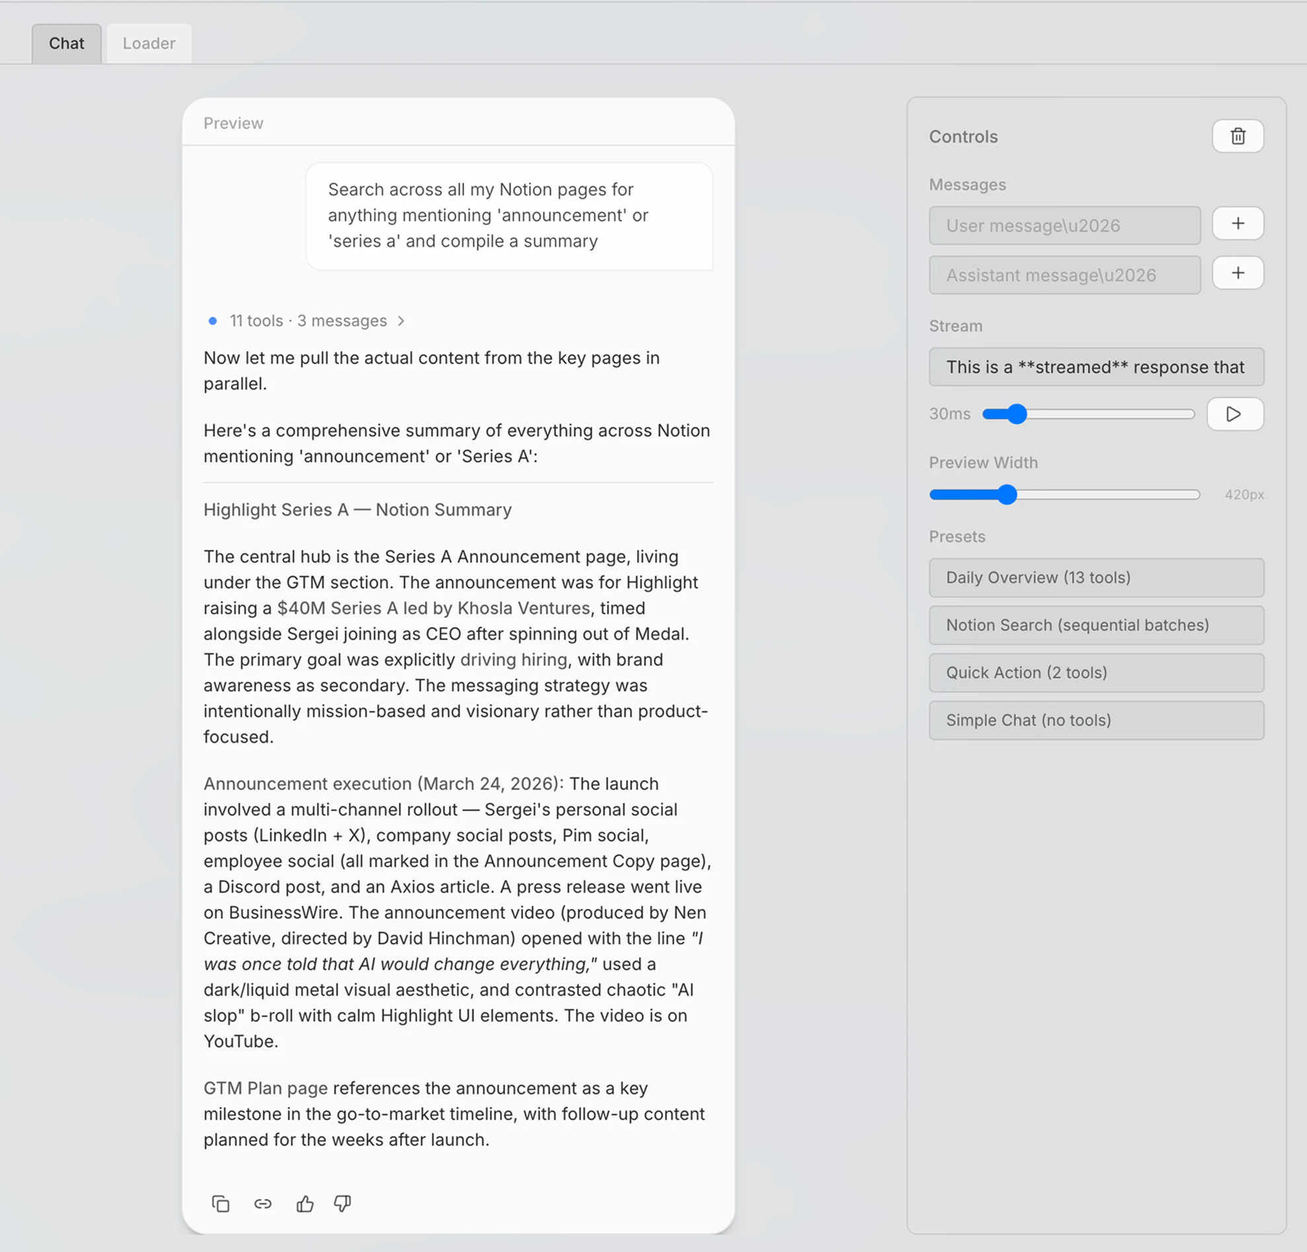
Task: Give the response a thumbs up
Action: coord(305,1203)
